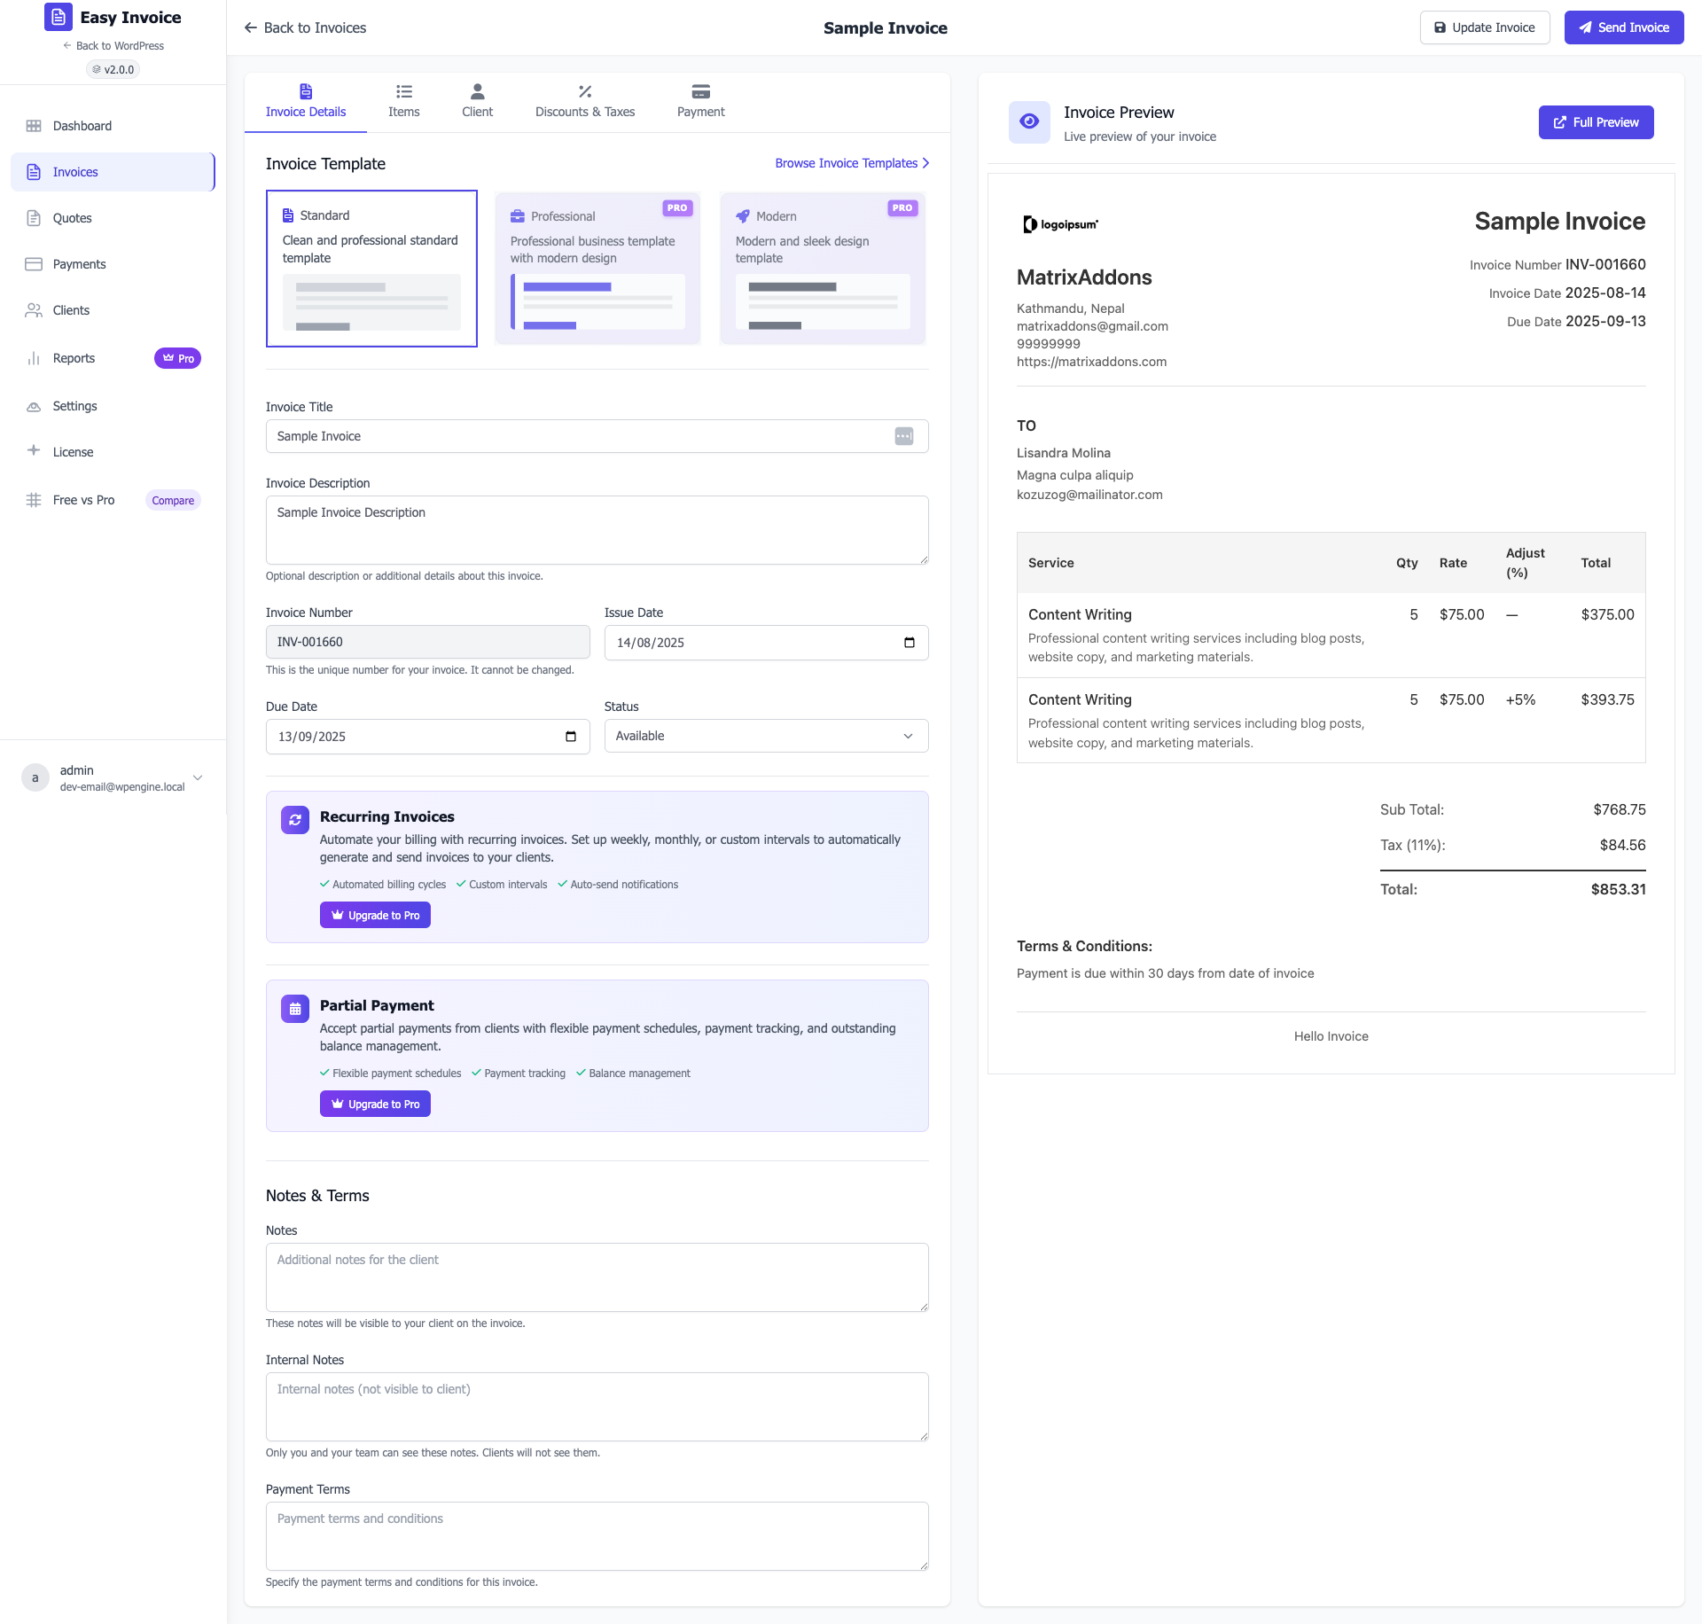The height and width of the screenshot is (1624, 1702).
Task: Select the Professional PRO template card
Action: pos(597,269)
